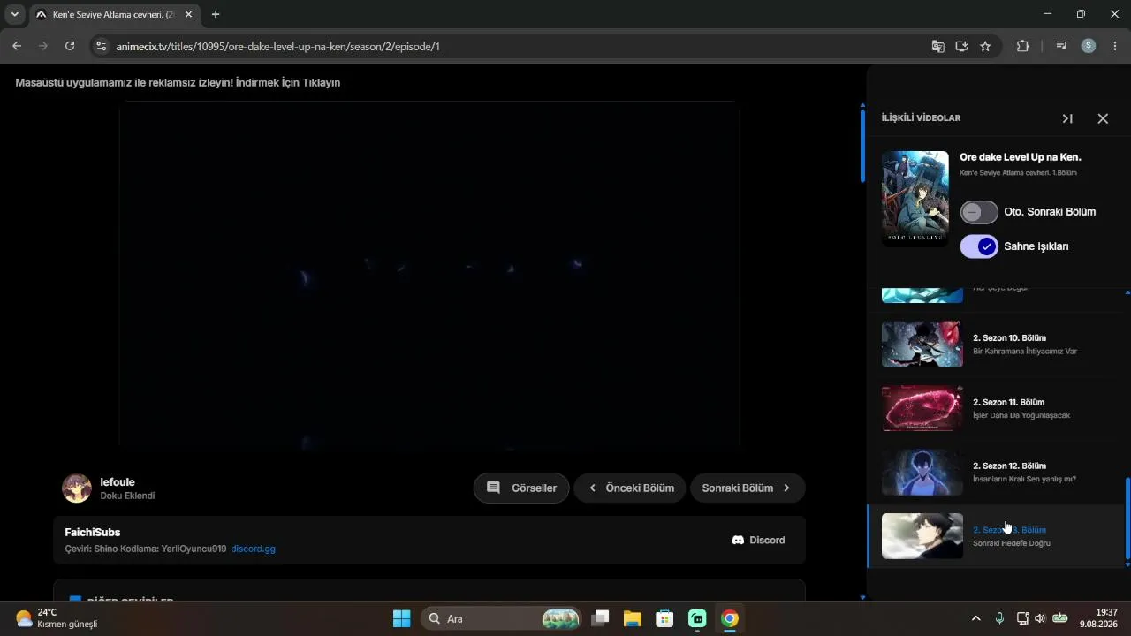The width and height of the screenshot is (1131, 636).
Task: Open the network tray icon
Action: [x=1023, y=618]
